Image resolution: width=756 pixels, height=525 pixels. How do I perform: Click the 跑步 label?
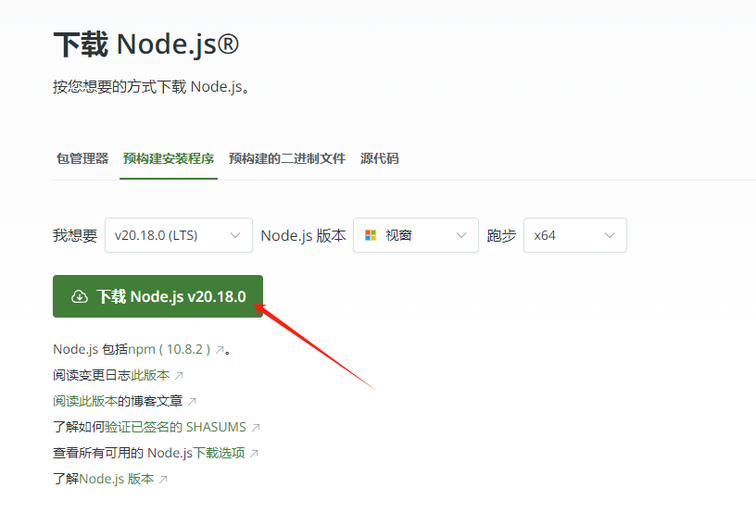(501, 235)
